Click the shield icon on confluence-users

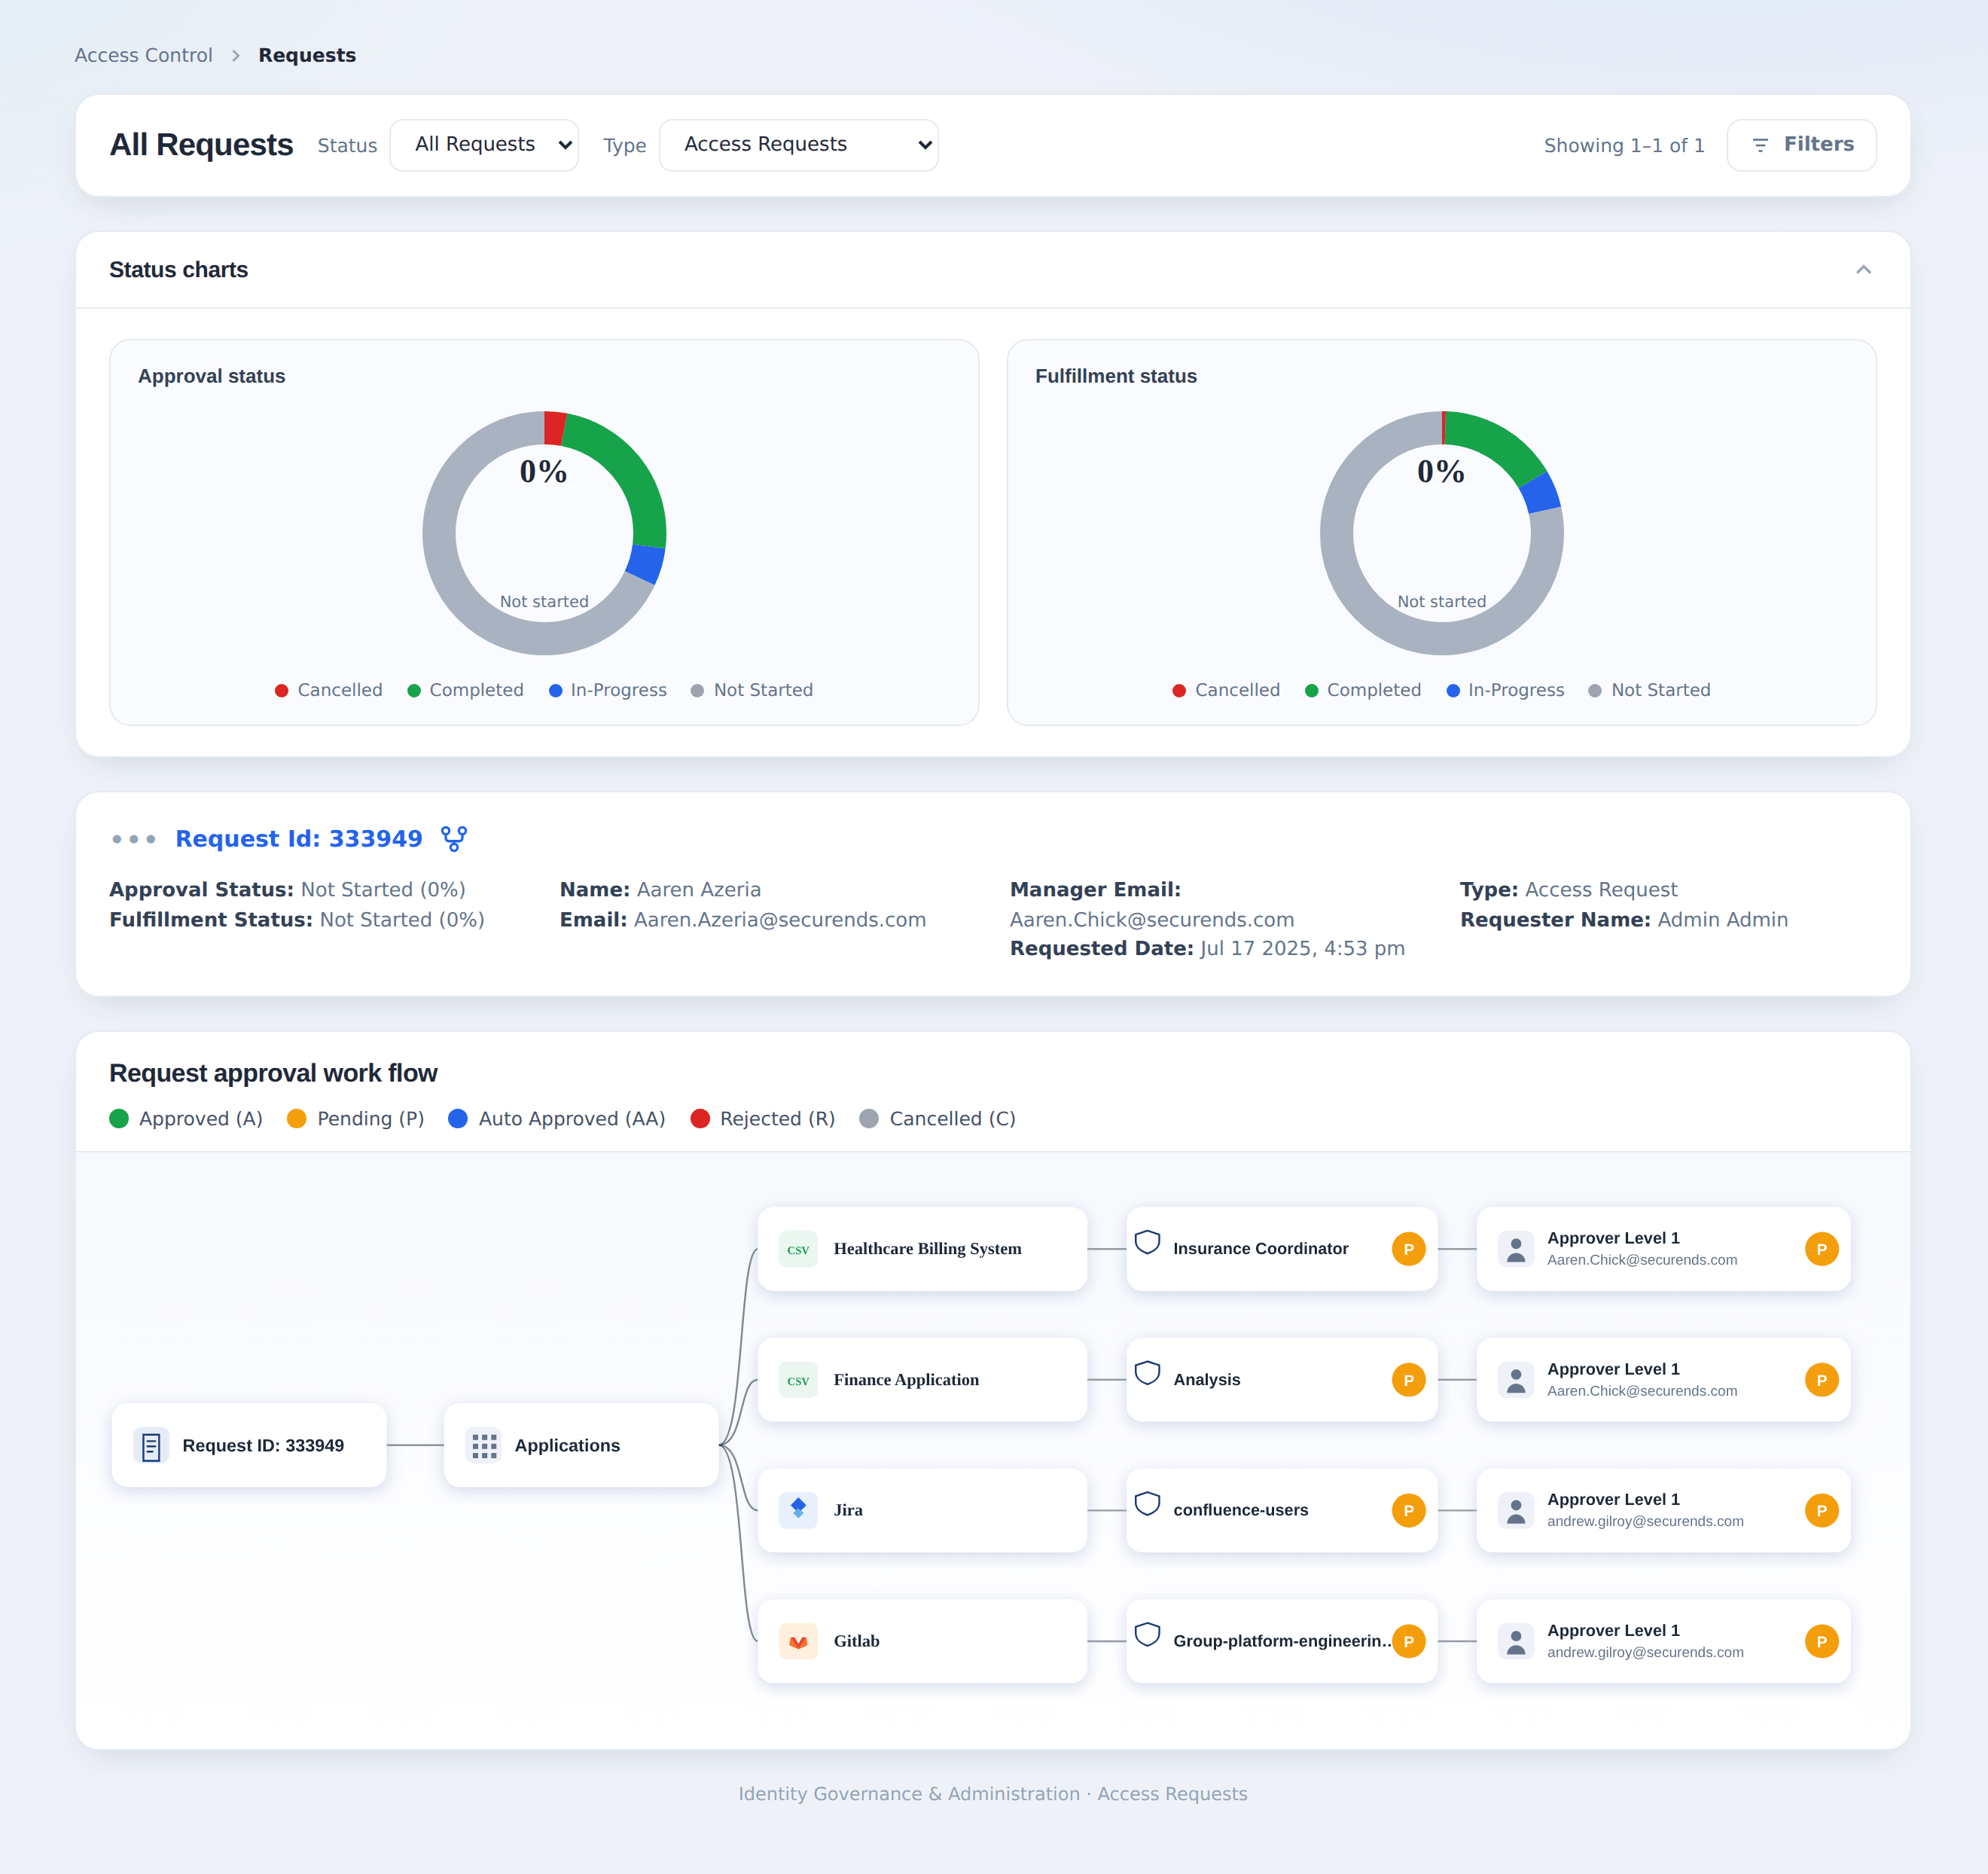(1148, 1504)
